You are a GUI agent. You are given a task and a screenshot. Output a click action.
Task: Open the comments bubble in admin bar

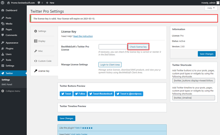pos(39,3)
